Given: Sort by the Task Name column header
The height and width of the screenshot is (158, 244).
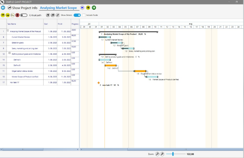Looking at the screenshot, I should 12,24.
